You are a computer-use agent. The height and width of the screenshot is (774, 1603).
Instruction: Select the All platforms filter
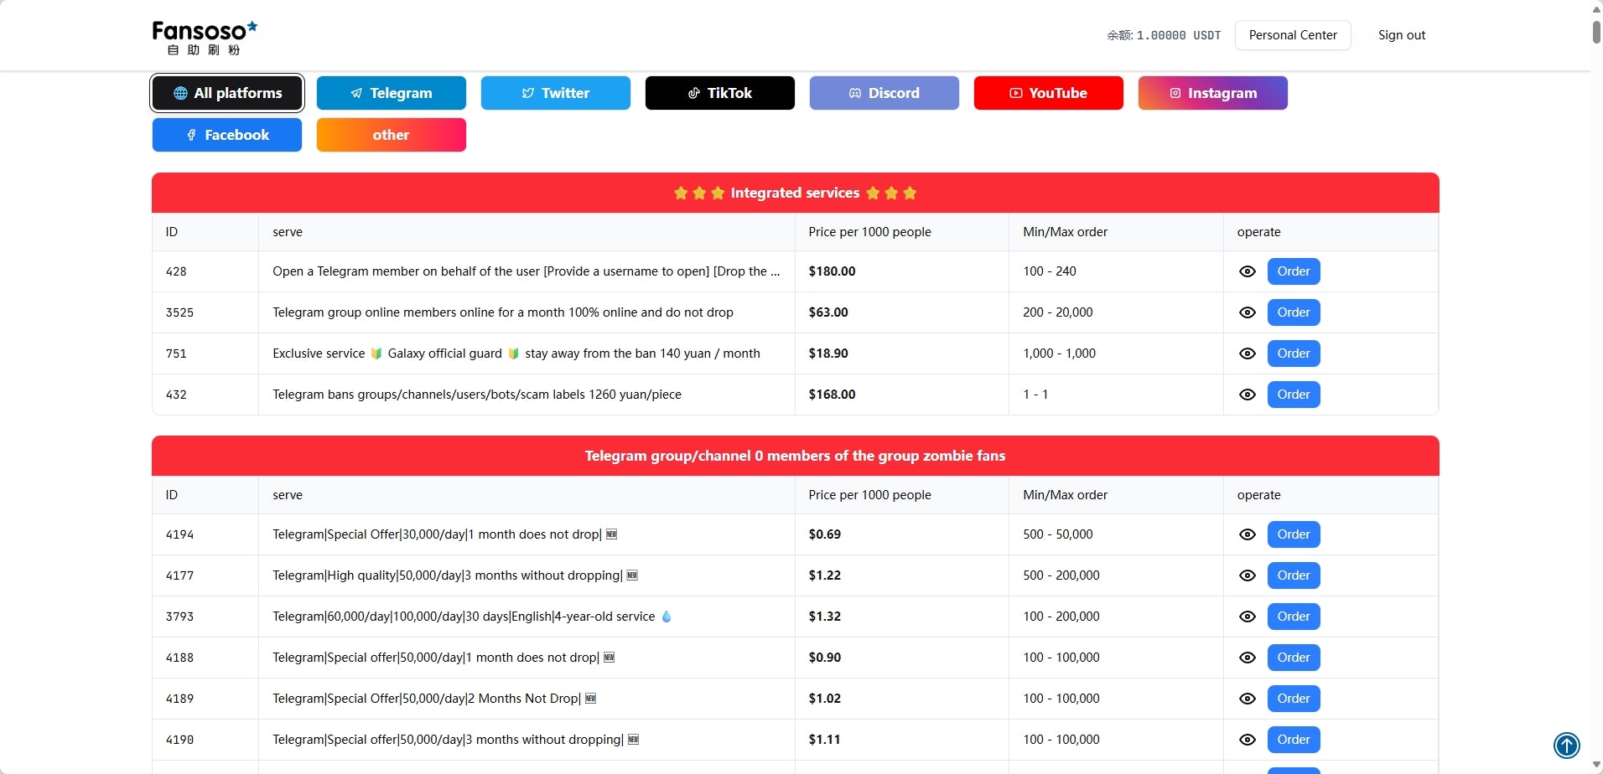(227, 93)
